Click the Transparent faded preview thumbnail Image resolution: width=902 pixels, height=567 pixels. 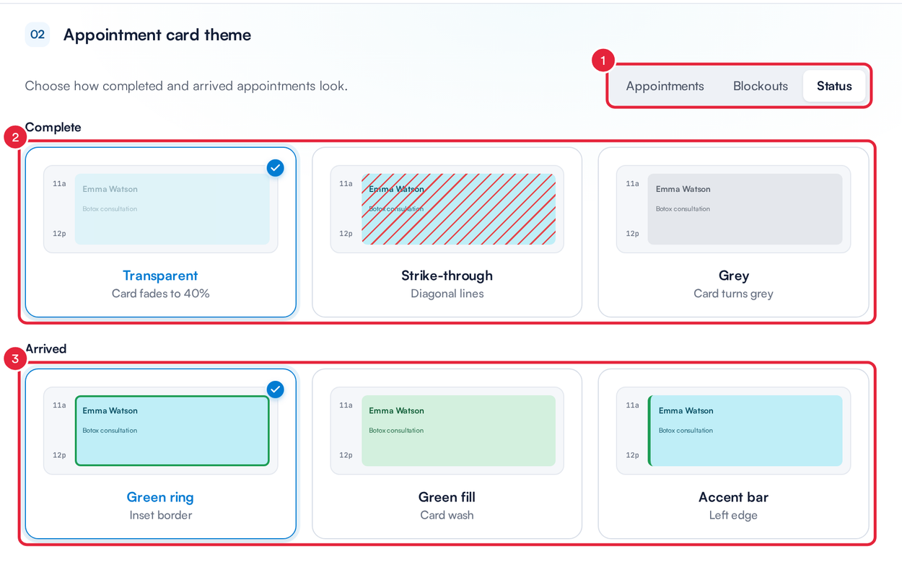pyautogui.click(x=160, y=209)
